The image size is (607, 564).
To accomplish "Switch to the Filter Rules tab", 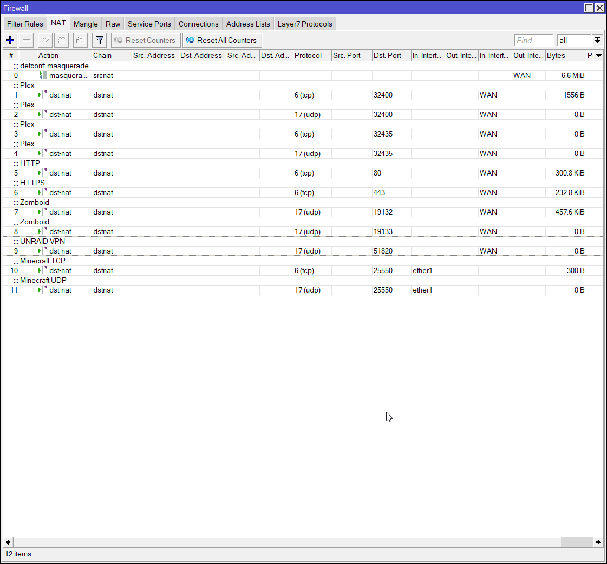I will pyautogui.click(x=25, y=24).
